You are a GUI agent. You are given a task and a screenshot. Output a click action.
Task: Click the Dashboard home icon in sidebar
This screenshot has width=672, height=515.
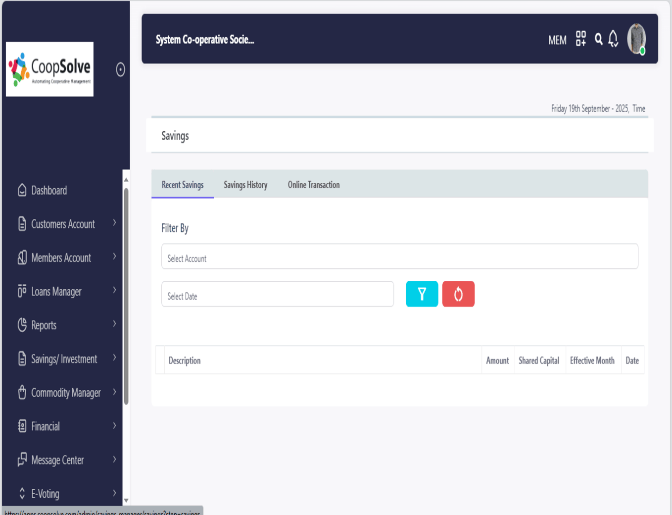[x=22, y=190]
